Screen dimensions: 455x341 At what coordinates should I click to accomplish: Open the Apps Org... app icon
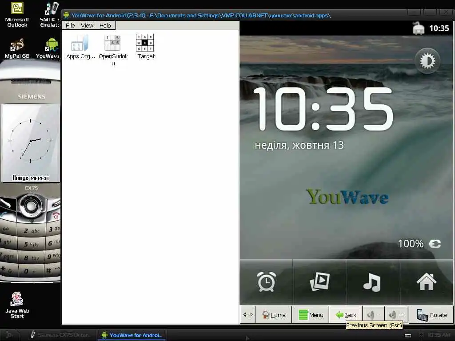pos(80,47)
